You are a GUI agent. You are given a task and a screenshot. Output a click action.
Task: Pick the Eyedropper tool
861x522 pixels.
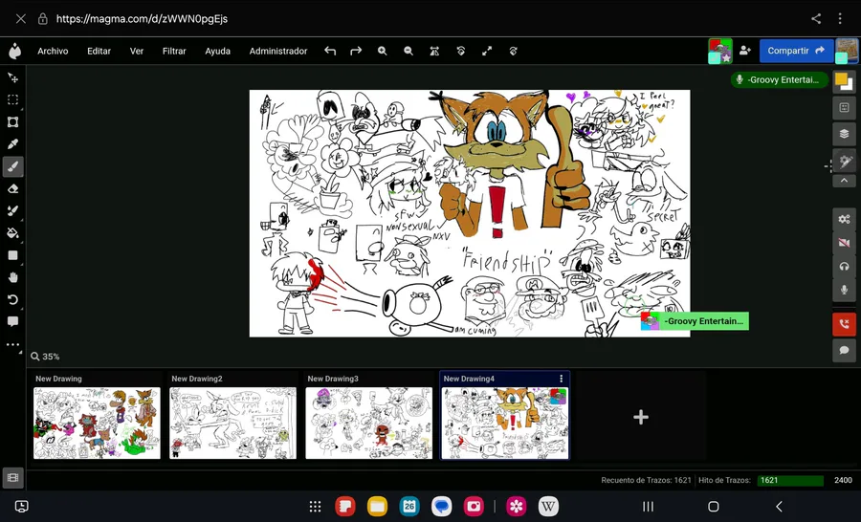[12, 143]
